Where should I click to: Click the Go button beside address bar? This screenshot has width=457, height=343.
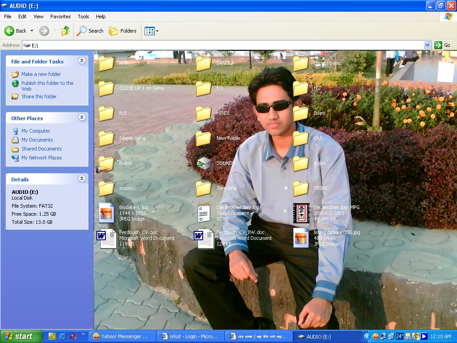tap(442, 45)
